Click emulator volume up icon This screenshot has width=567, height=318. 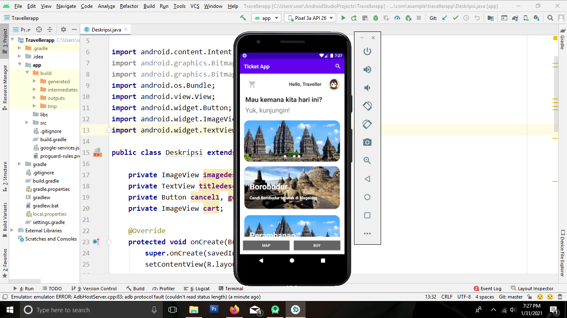click(367, 70)
